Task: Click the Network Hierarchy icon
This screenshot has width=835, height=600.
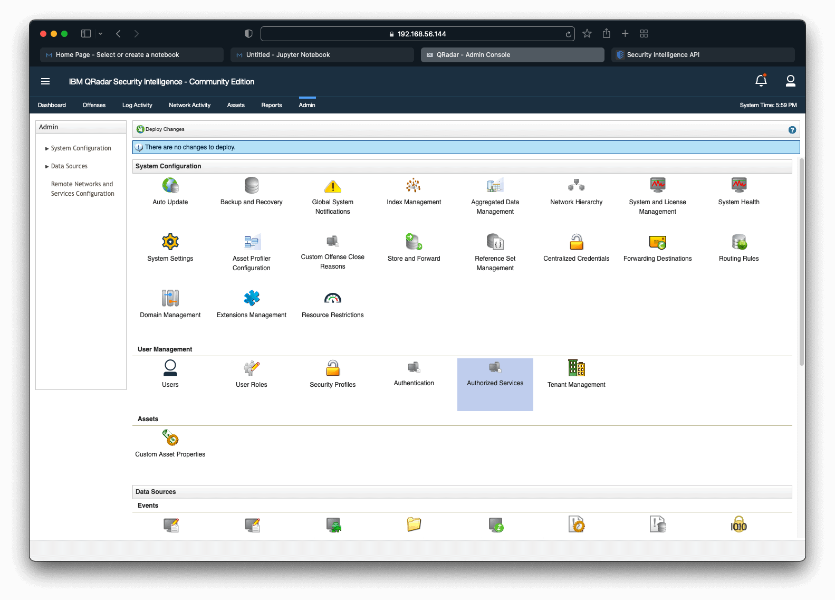Action: [x=576, y=186]
